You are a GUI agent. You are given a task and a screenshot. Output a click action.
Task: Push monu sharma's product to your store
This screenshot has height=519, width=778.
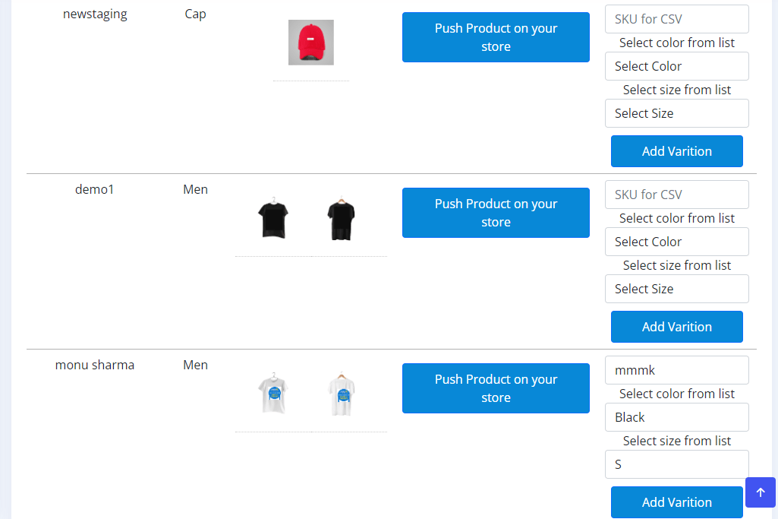click(496, 388)
